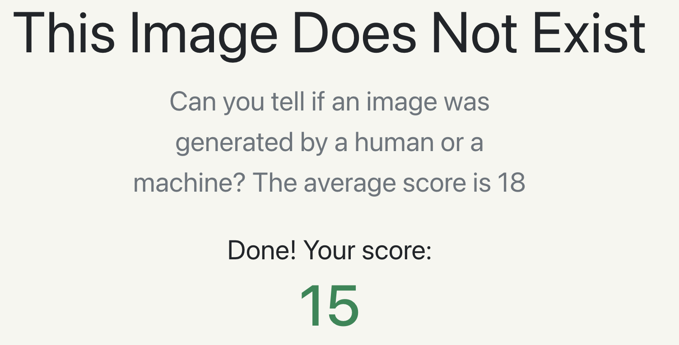Click the "generated by a human or a" line
The image size is (679, 345).
click(x=330, y=143)
